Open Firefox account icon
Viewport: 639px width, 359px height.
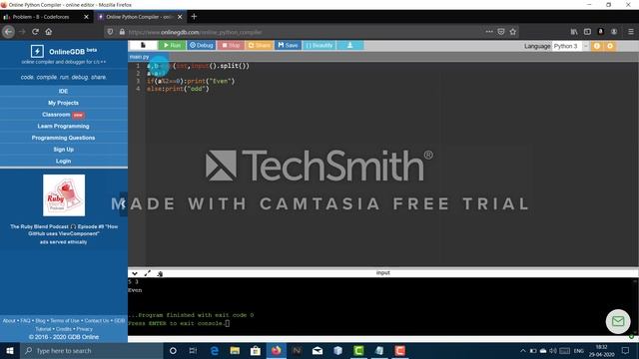(614, 32)
